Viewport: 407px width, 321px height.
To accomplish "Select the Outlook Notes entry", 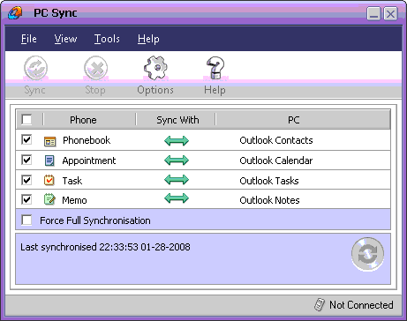I will click(x=269, y=200).
